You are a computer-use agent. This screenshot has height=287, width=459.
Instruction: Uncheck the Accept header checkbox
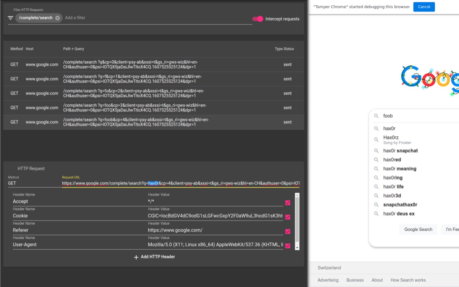pyautogui.click(x=288, y=203)
